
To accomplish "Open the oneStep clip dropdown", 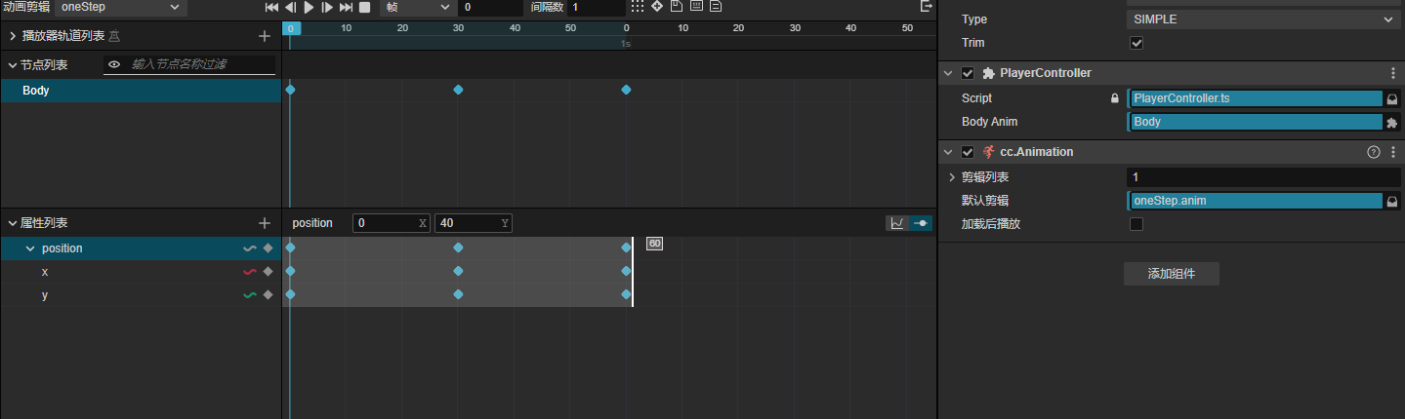I will [x=120, y=7].
